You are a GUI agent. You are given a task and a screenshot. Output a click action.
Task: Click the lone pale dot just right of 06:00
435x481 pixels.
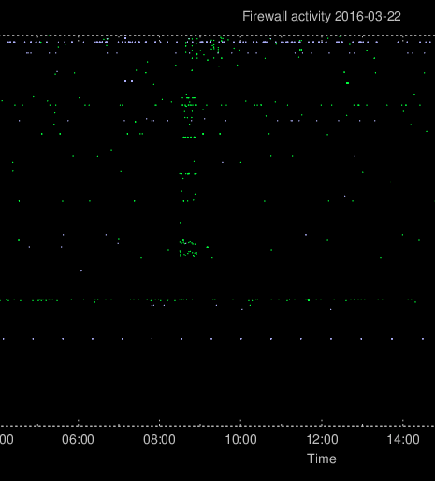point(81,270)
